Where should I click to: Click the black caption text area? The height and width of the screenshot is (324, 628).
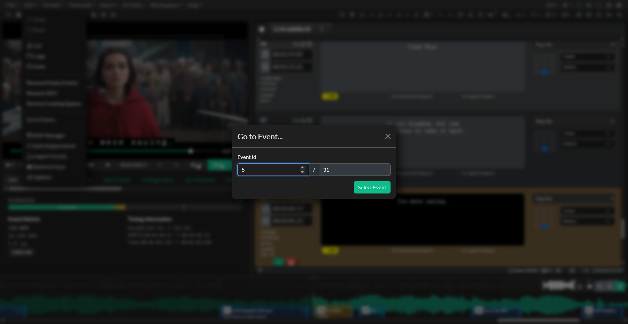[x=422, y=219]
